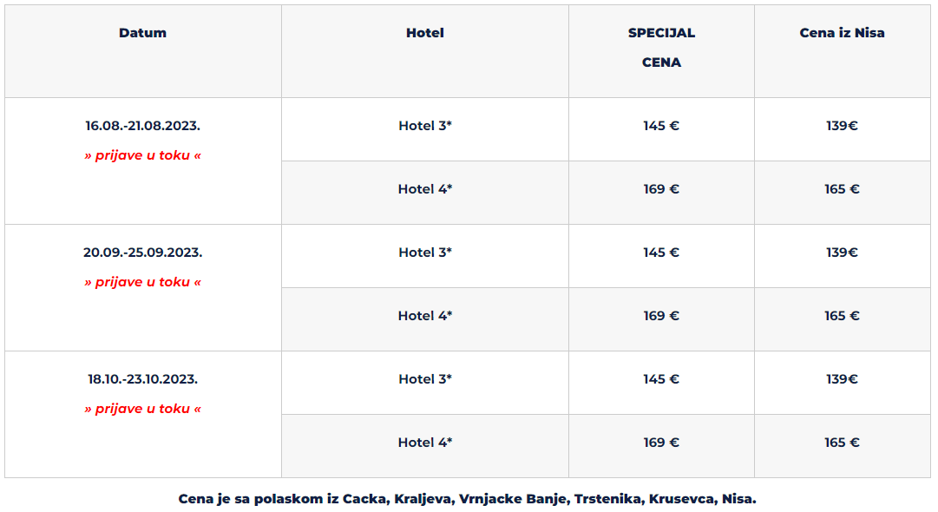Click Hotel 4* in the October row

[424, 443]
